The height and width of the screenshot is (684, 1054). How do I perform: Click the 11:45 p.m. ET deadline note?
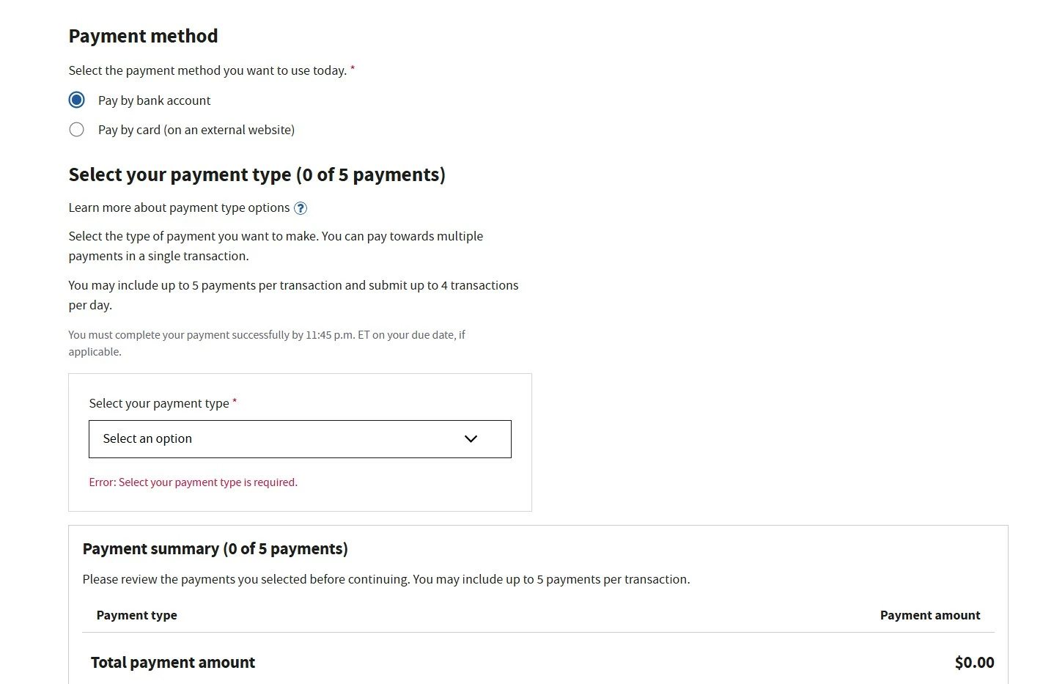pos(267,342)
